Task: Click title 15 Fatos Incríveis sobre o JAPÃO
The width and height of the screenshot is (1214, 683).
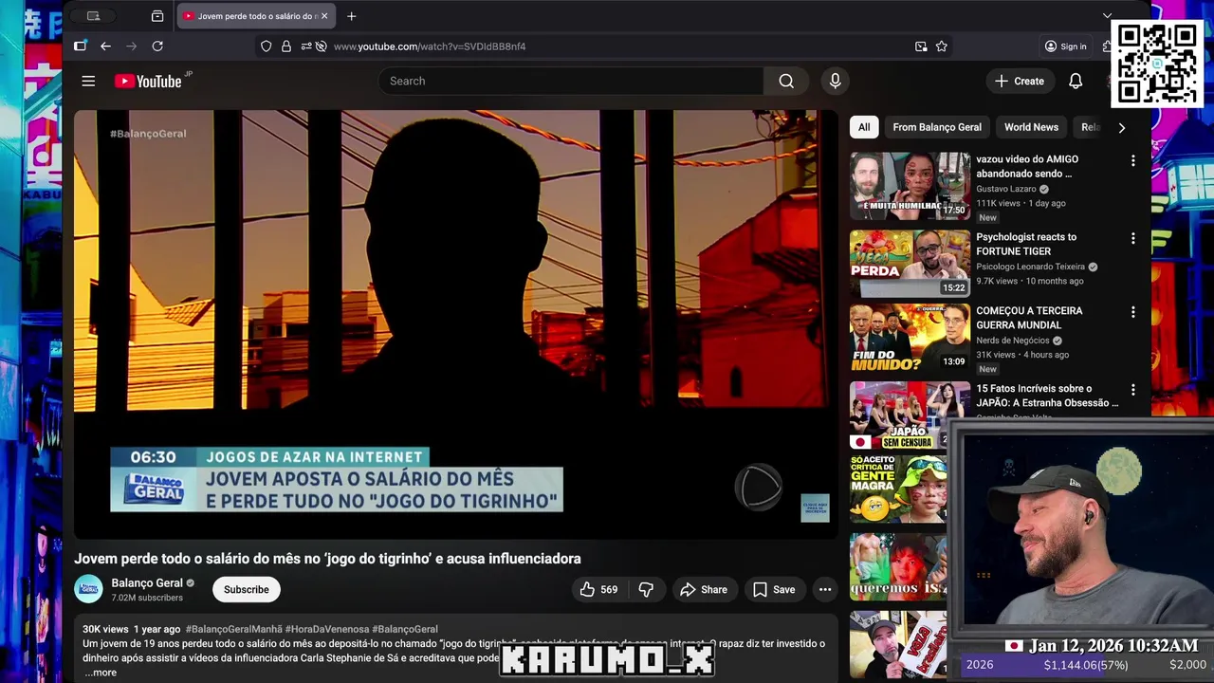Action: [x=1047, y=396]
